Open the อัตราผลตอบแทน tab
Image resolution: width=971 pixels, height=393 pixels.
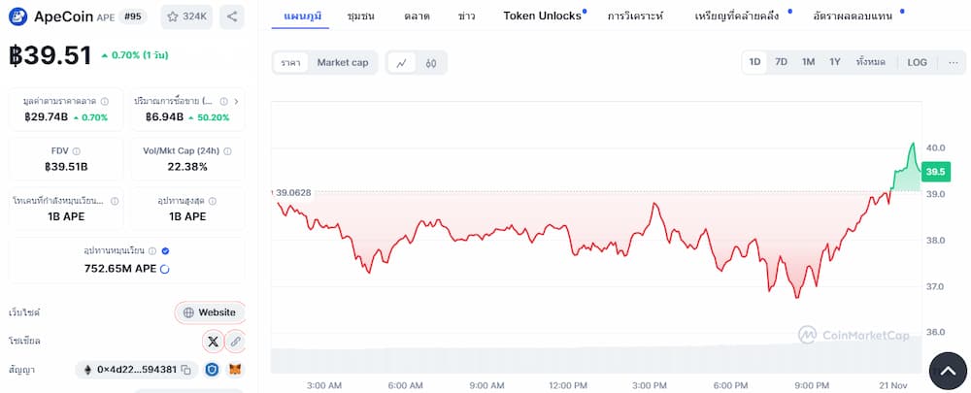point(853,16)
